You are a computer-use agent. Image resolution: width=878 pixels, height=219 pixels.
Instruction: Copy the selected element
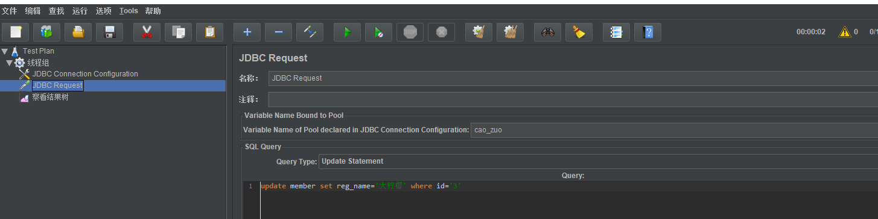178,32
